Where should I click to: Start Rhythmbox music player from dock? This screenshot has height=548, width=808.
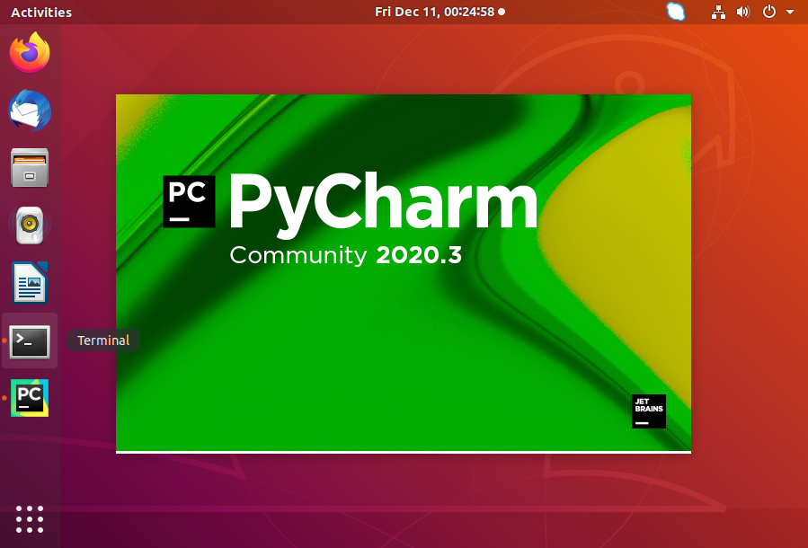coord(30,225)
